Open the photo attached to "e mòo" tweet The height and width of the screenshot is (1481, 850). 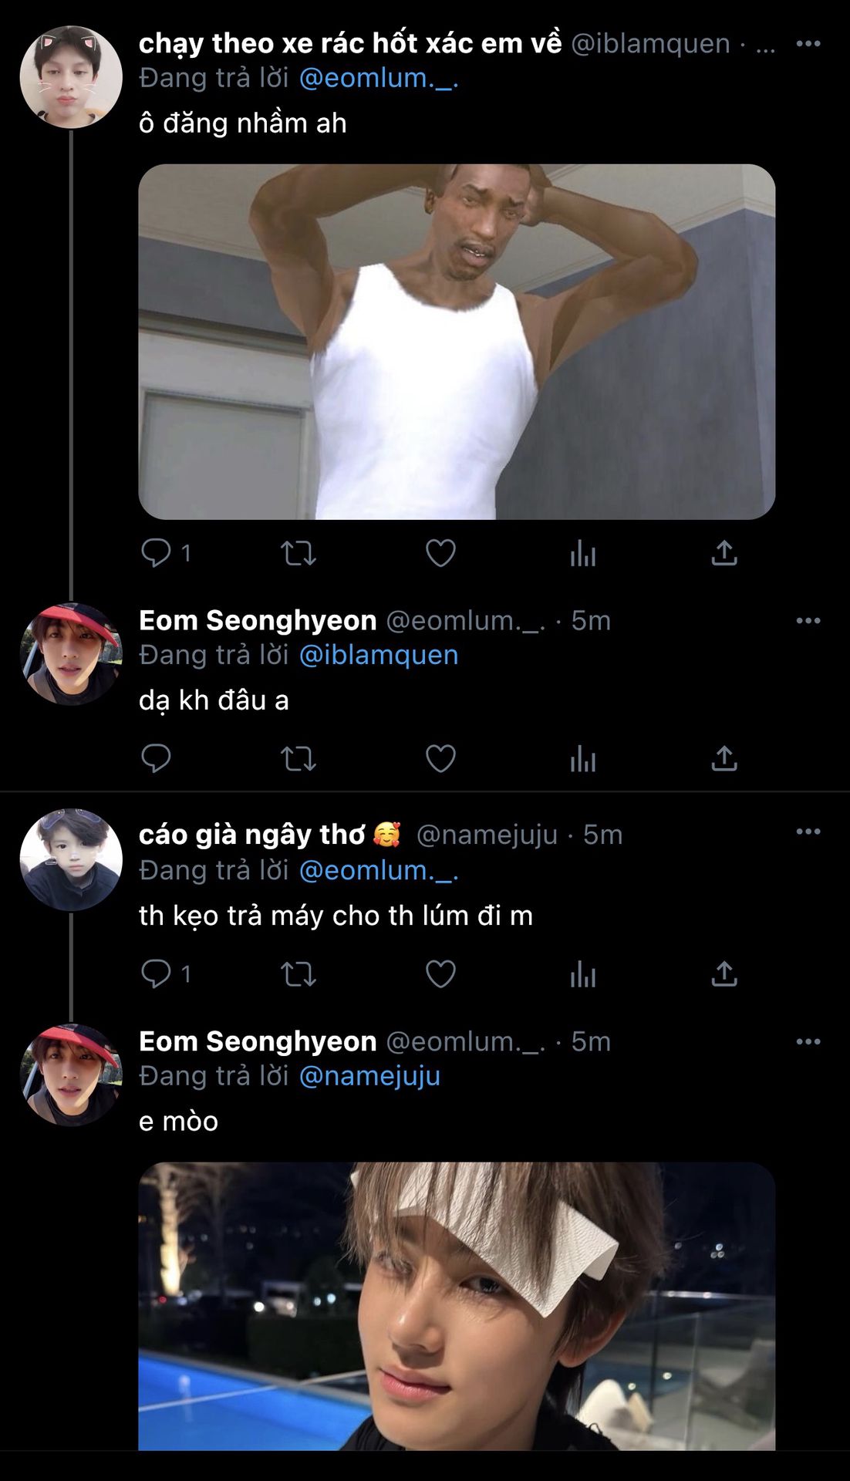[457, 1305]
